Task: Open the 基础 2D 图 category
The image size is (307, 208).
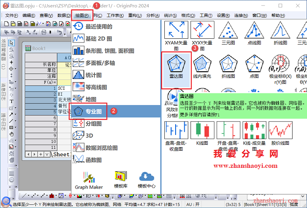Action: point(116,38)
